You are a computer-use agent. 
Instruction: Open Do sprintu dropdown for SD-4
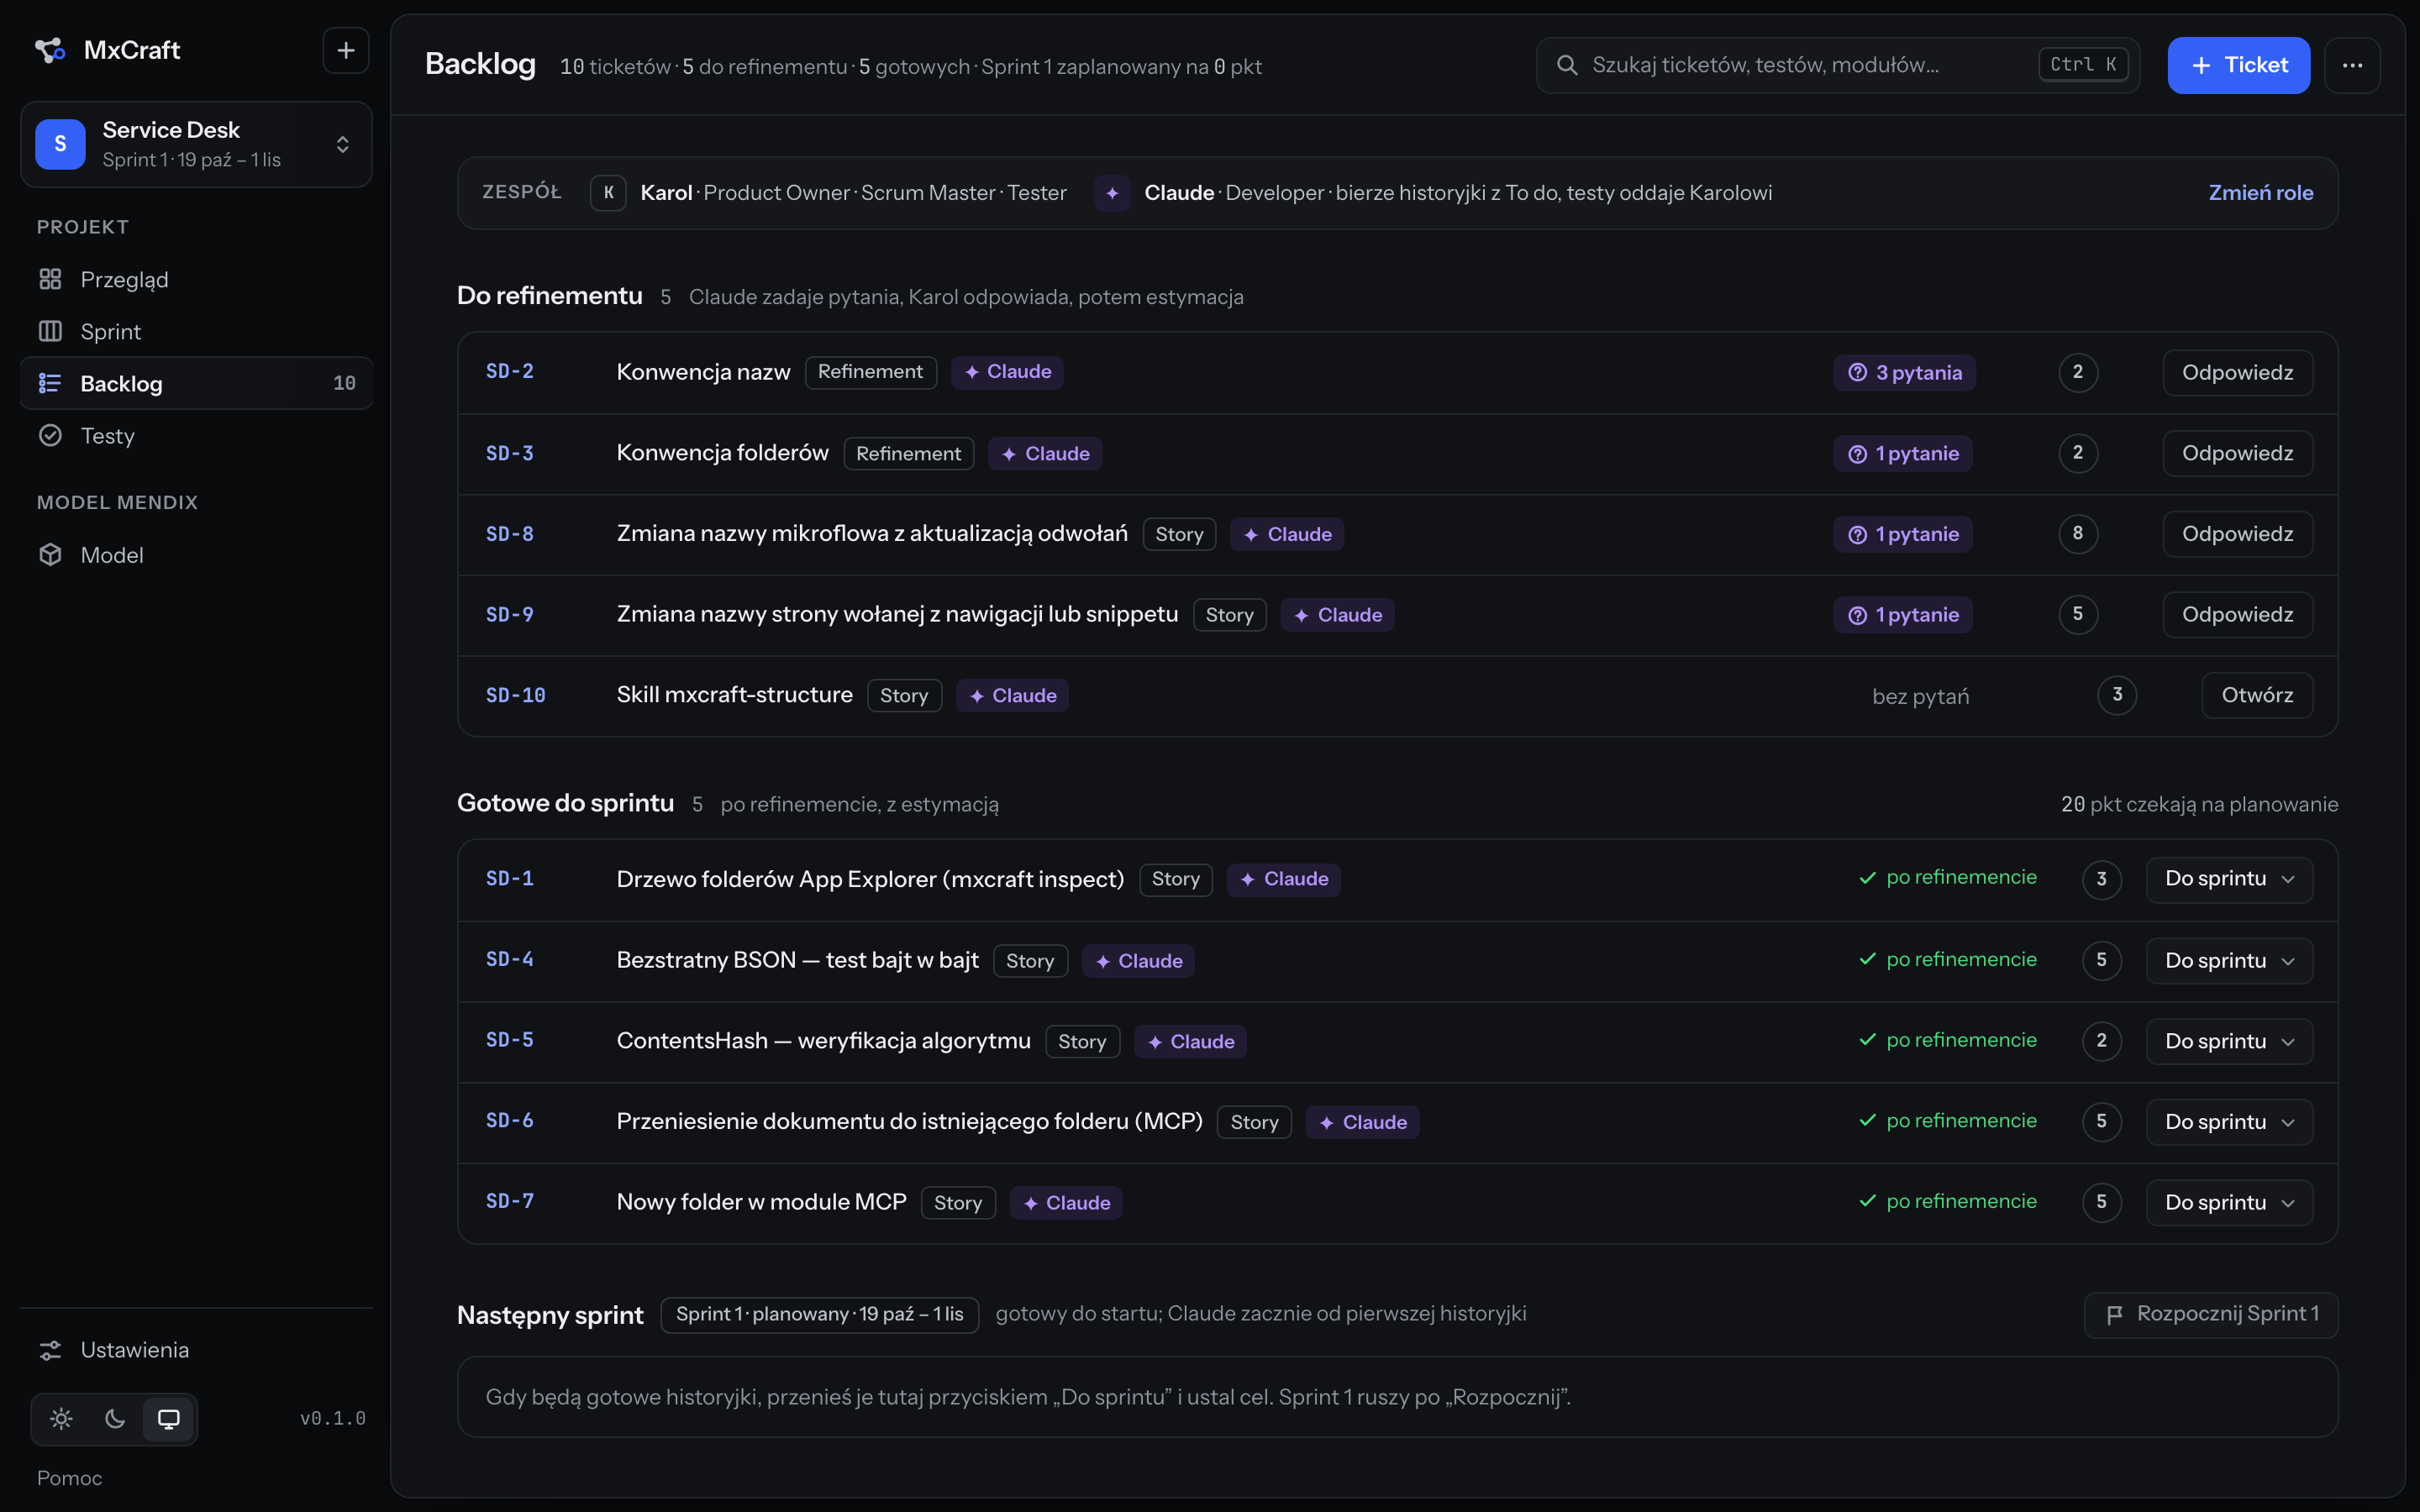pyautogui.click(x=2229, y=960)
